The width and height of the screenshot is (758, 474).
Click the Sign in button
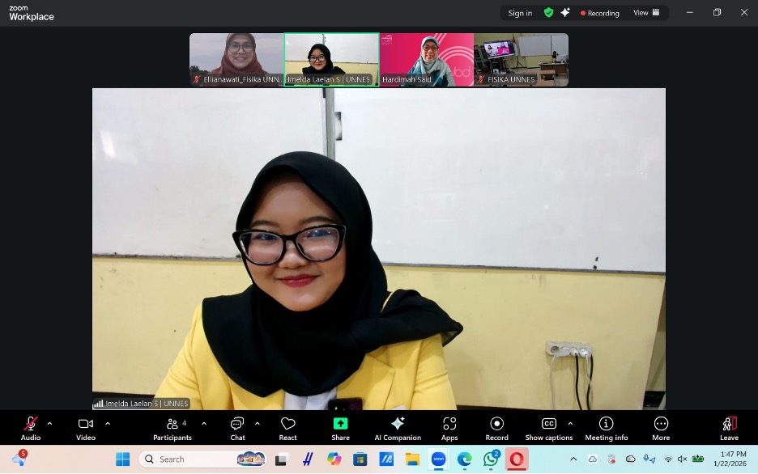[520, 13]
